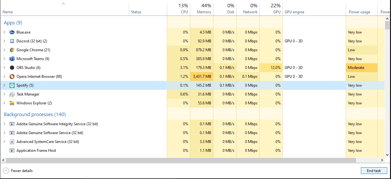Select the Opera Internet Browser (88) name
The height and width of the screenshot is (179, 391).
tap(39, 77)
